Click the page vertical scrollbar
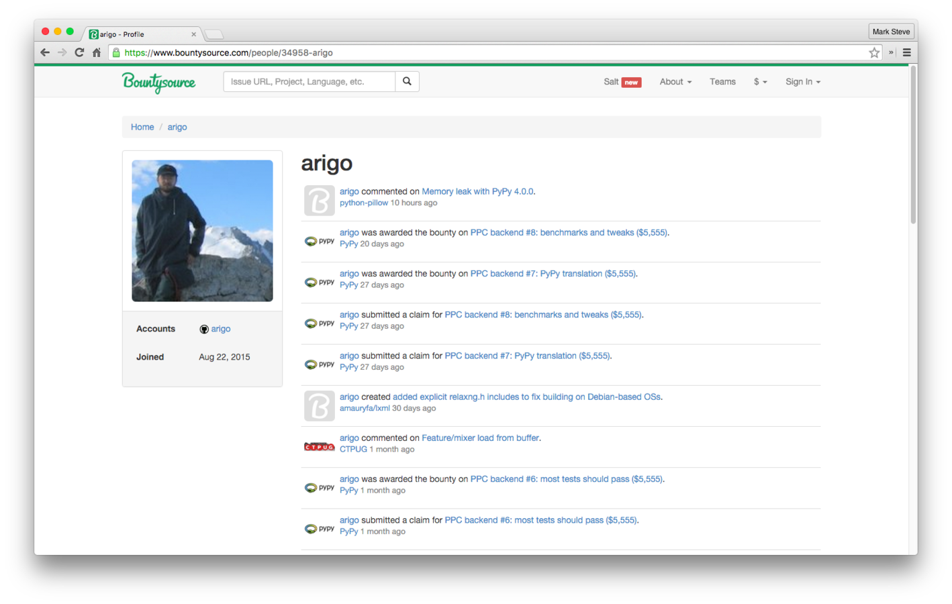952x604 pixels. click(x=913, y=144)
